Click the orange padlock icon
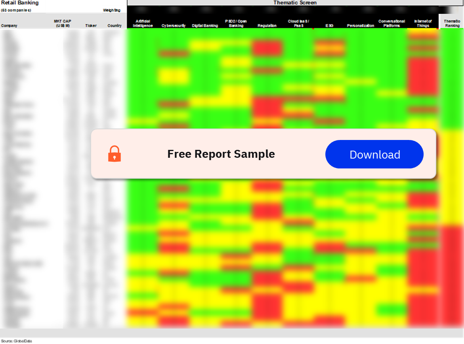The width and height of the screenshot is (464, 344). (115, 154)
